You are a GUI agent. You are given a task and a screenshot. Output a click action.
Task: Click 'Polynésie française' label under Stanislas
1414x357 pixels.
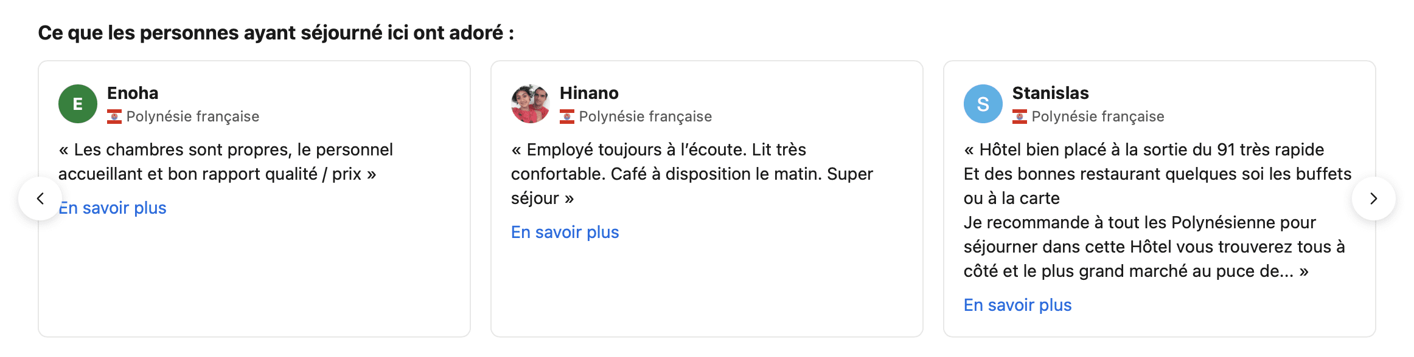click(x=1098, y=117)
